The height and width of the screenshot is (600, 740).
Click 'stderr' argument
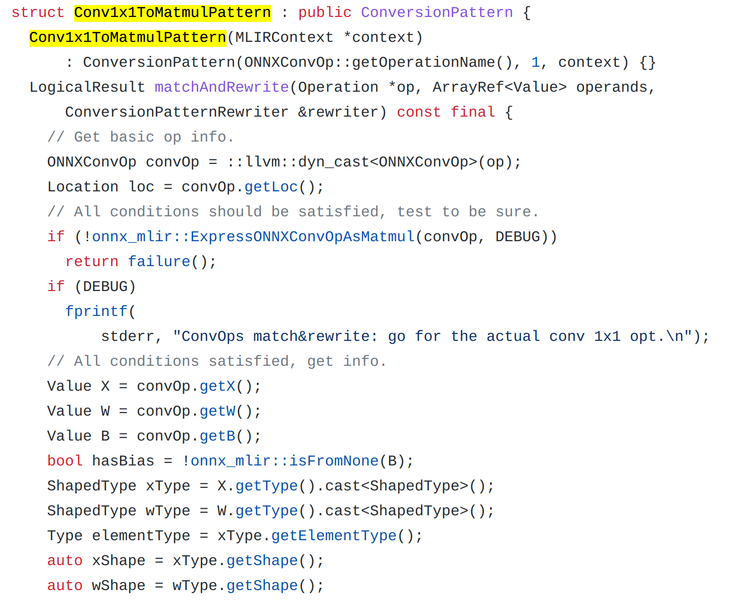click(x=127, y=336)
